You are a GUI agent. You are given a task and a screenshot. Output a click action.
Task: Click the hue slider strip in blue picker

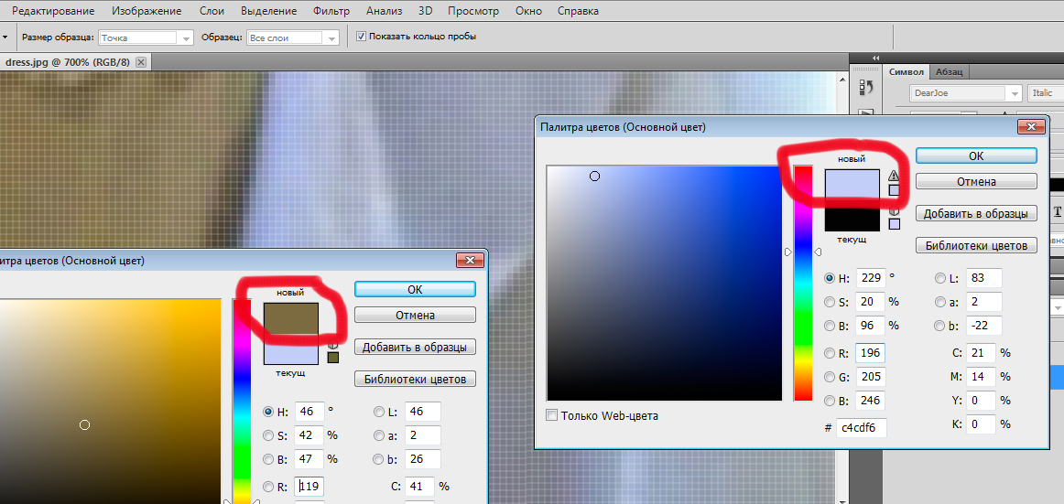tap(803, 284)
